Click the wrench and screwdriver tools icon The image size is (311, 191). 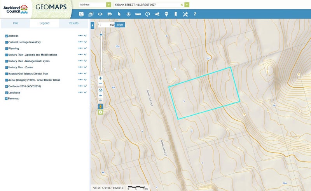click(x=185, y=14)
